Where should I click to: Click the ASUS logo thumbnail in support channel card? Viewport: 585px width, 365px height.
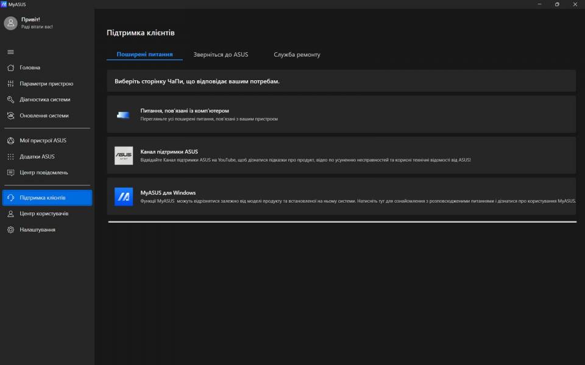click(124, 156)
